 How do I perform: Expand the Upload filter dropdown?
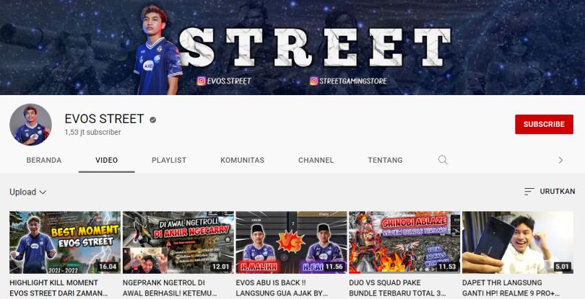click(x=28, y=192)
